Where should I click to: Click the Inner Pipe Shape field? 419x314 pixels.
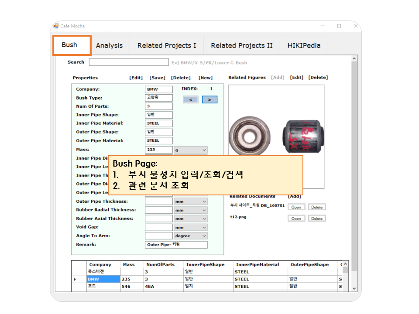[159, 115]
